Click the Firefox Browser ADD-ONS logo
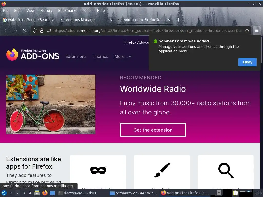This screenshot has width=263, height=197. (x=33, y=54)
